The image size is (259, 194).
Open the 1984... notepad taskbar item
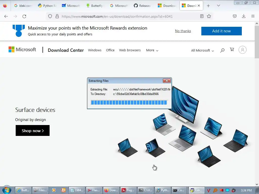point(77,190)
